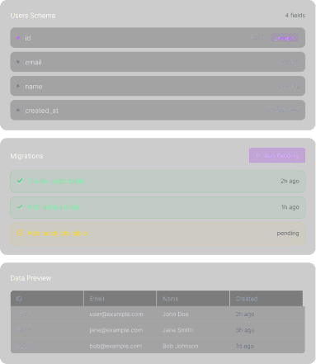316x364 pixels.
Task: Sort by the Name column header
Action: (x=193, y=299)
